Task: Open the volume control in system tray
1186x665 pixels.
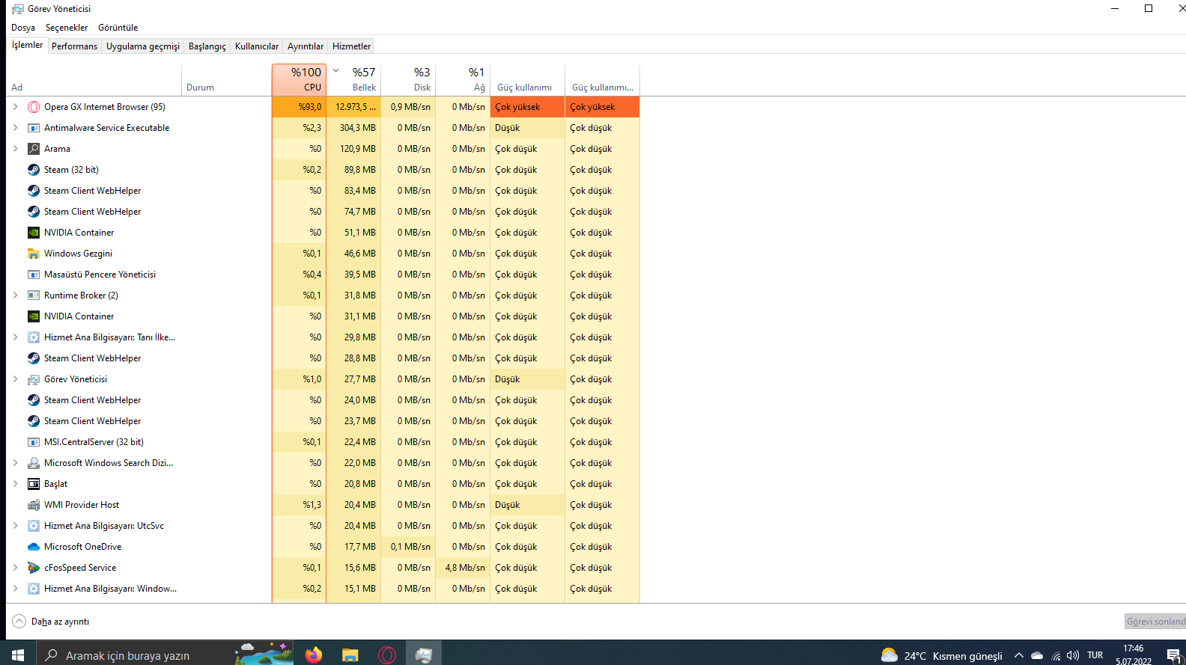Action: (1073, 656)
